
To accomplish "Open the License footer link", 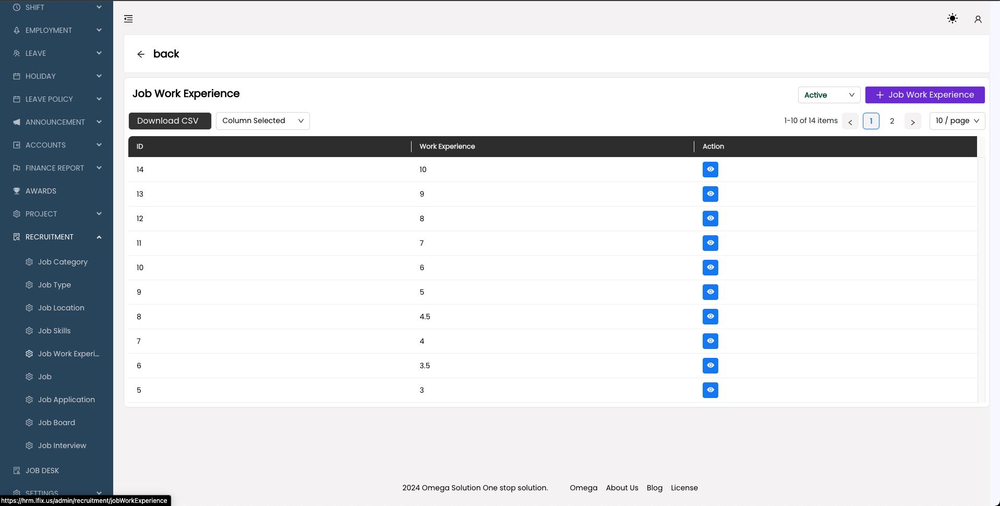I will 684,488.
